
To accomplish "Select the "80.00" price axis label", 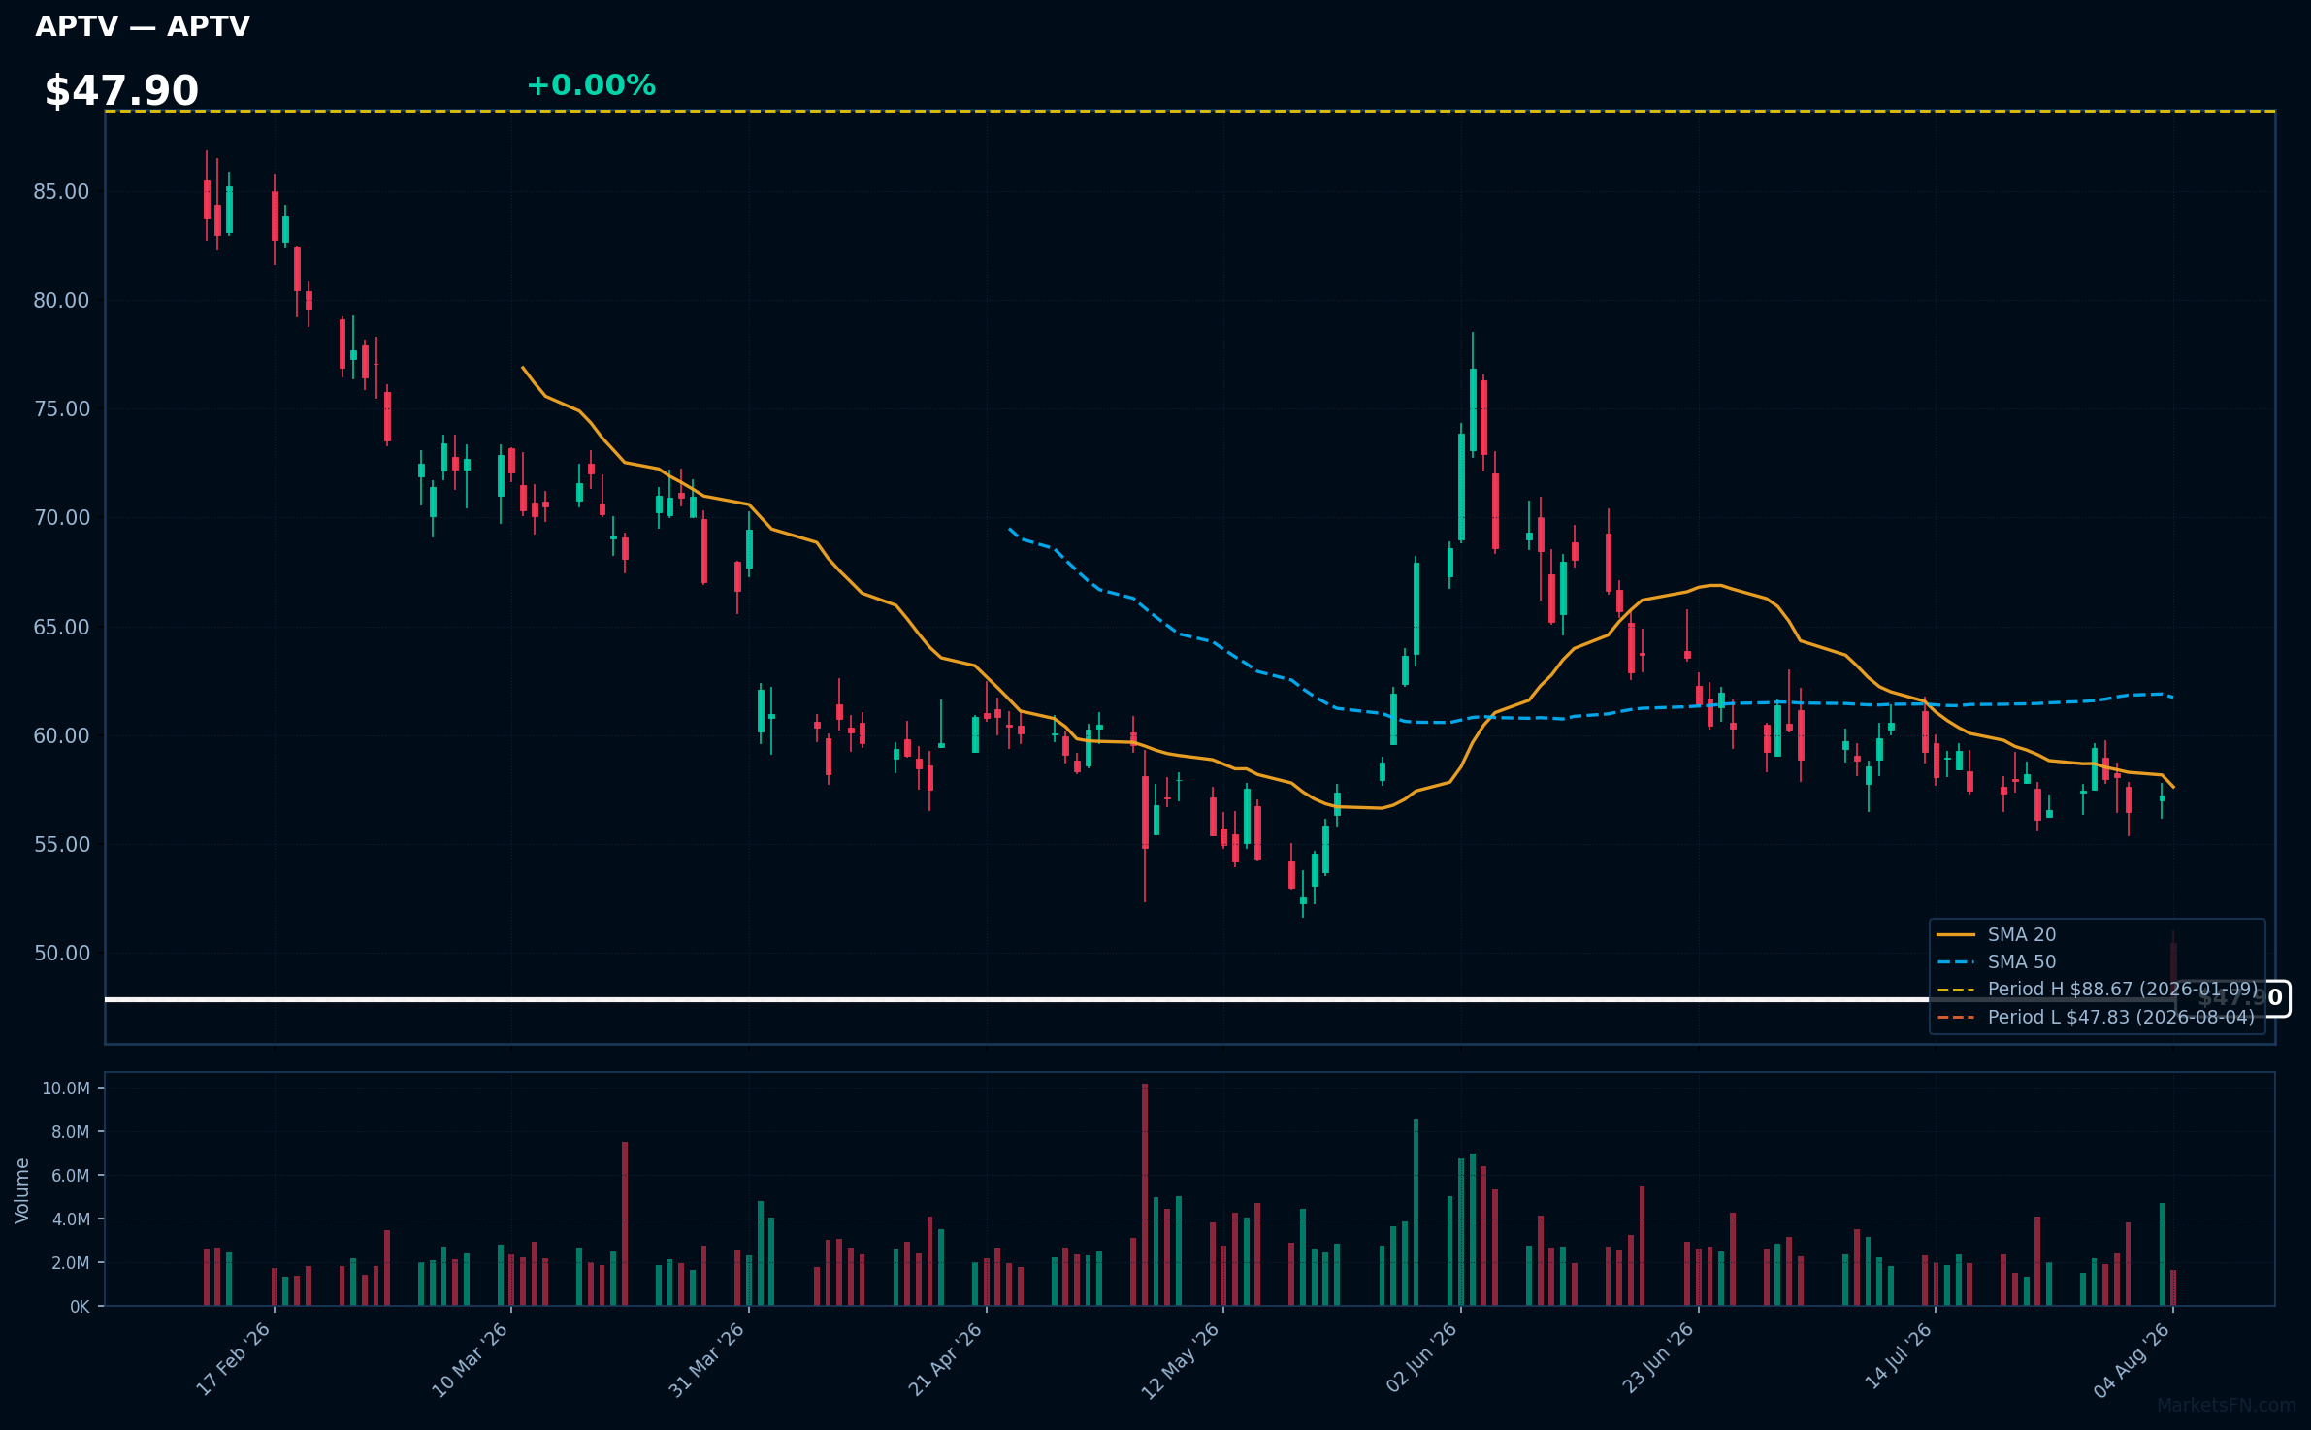I will coord(61,301).
